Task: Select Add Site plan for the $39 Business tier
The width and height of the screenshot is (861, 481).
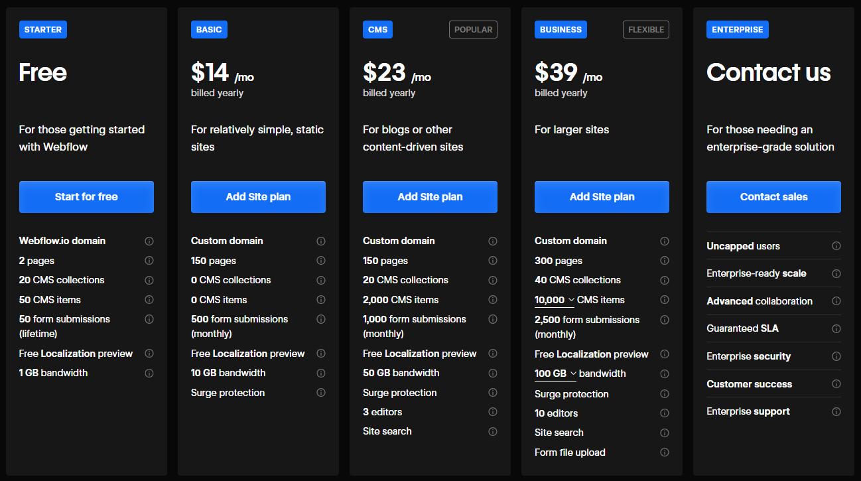Action: [x=602, y=197]
